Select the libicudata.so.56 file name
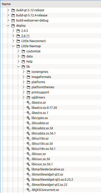The height and width of the screenshot is (193, 101). [42, 128]
